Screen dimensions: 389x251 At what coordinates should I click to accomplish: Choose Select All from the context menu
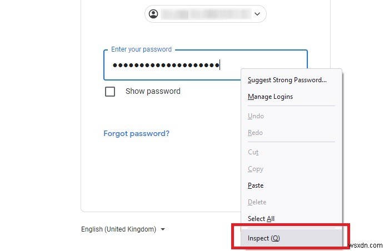coord(261,219)
